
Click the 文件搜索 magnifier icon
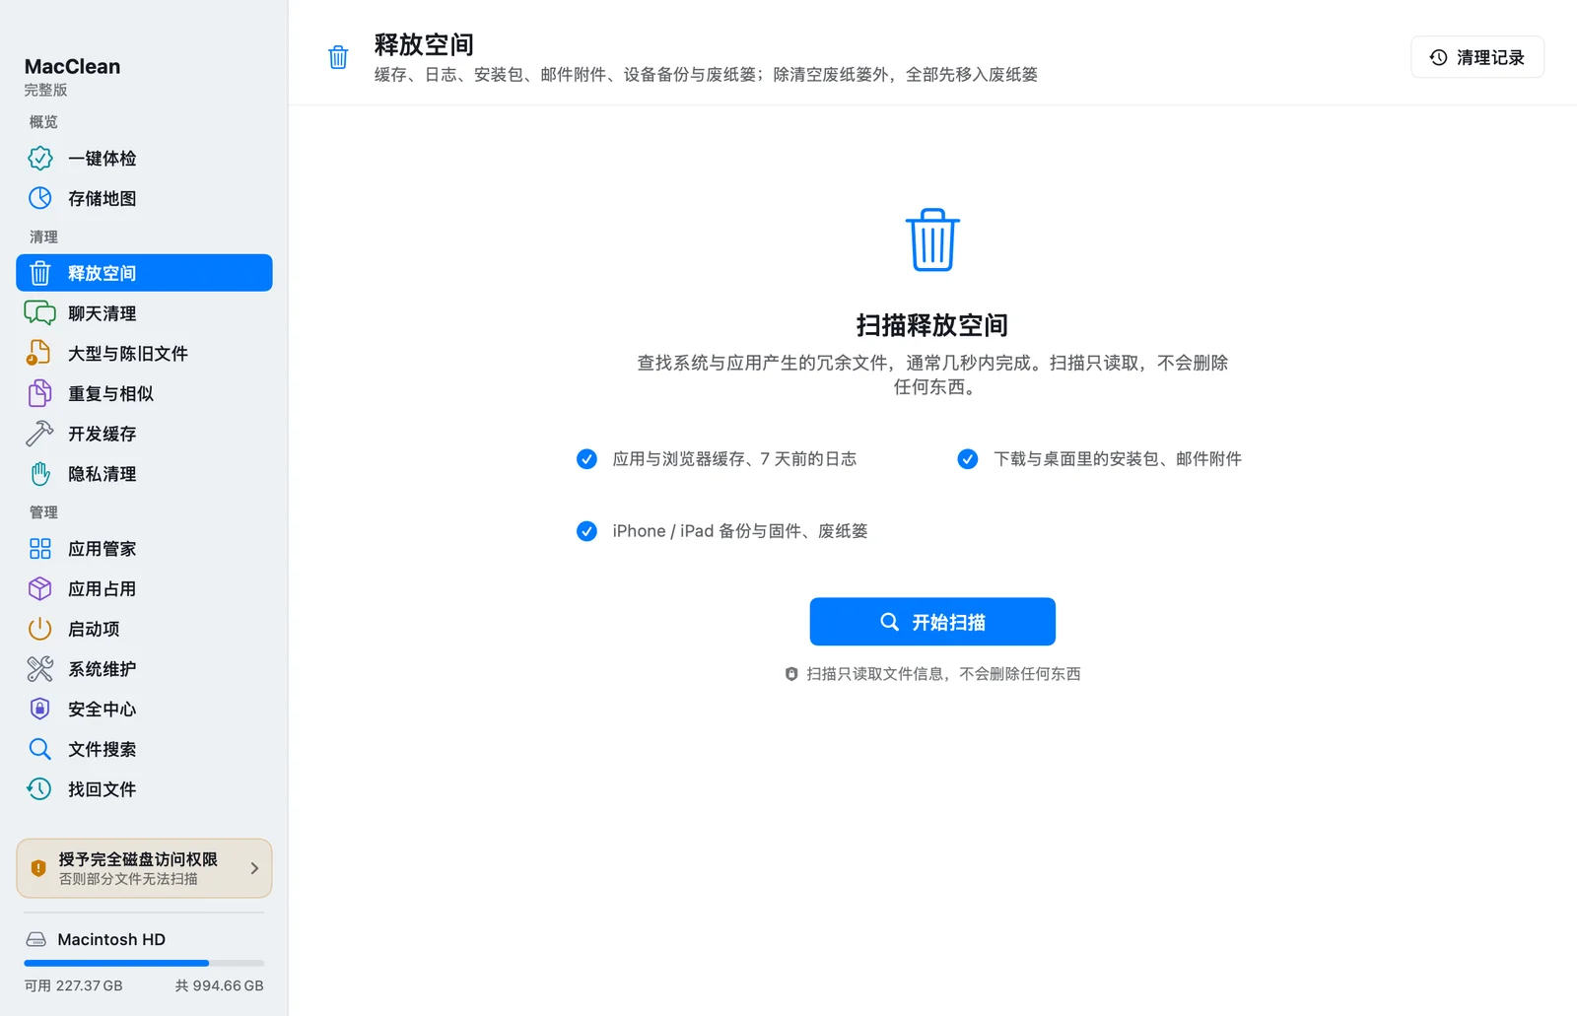[39, 749]
